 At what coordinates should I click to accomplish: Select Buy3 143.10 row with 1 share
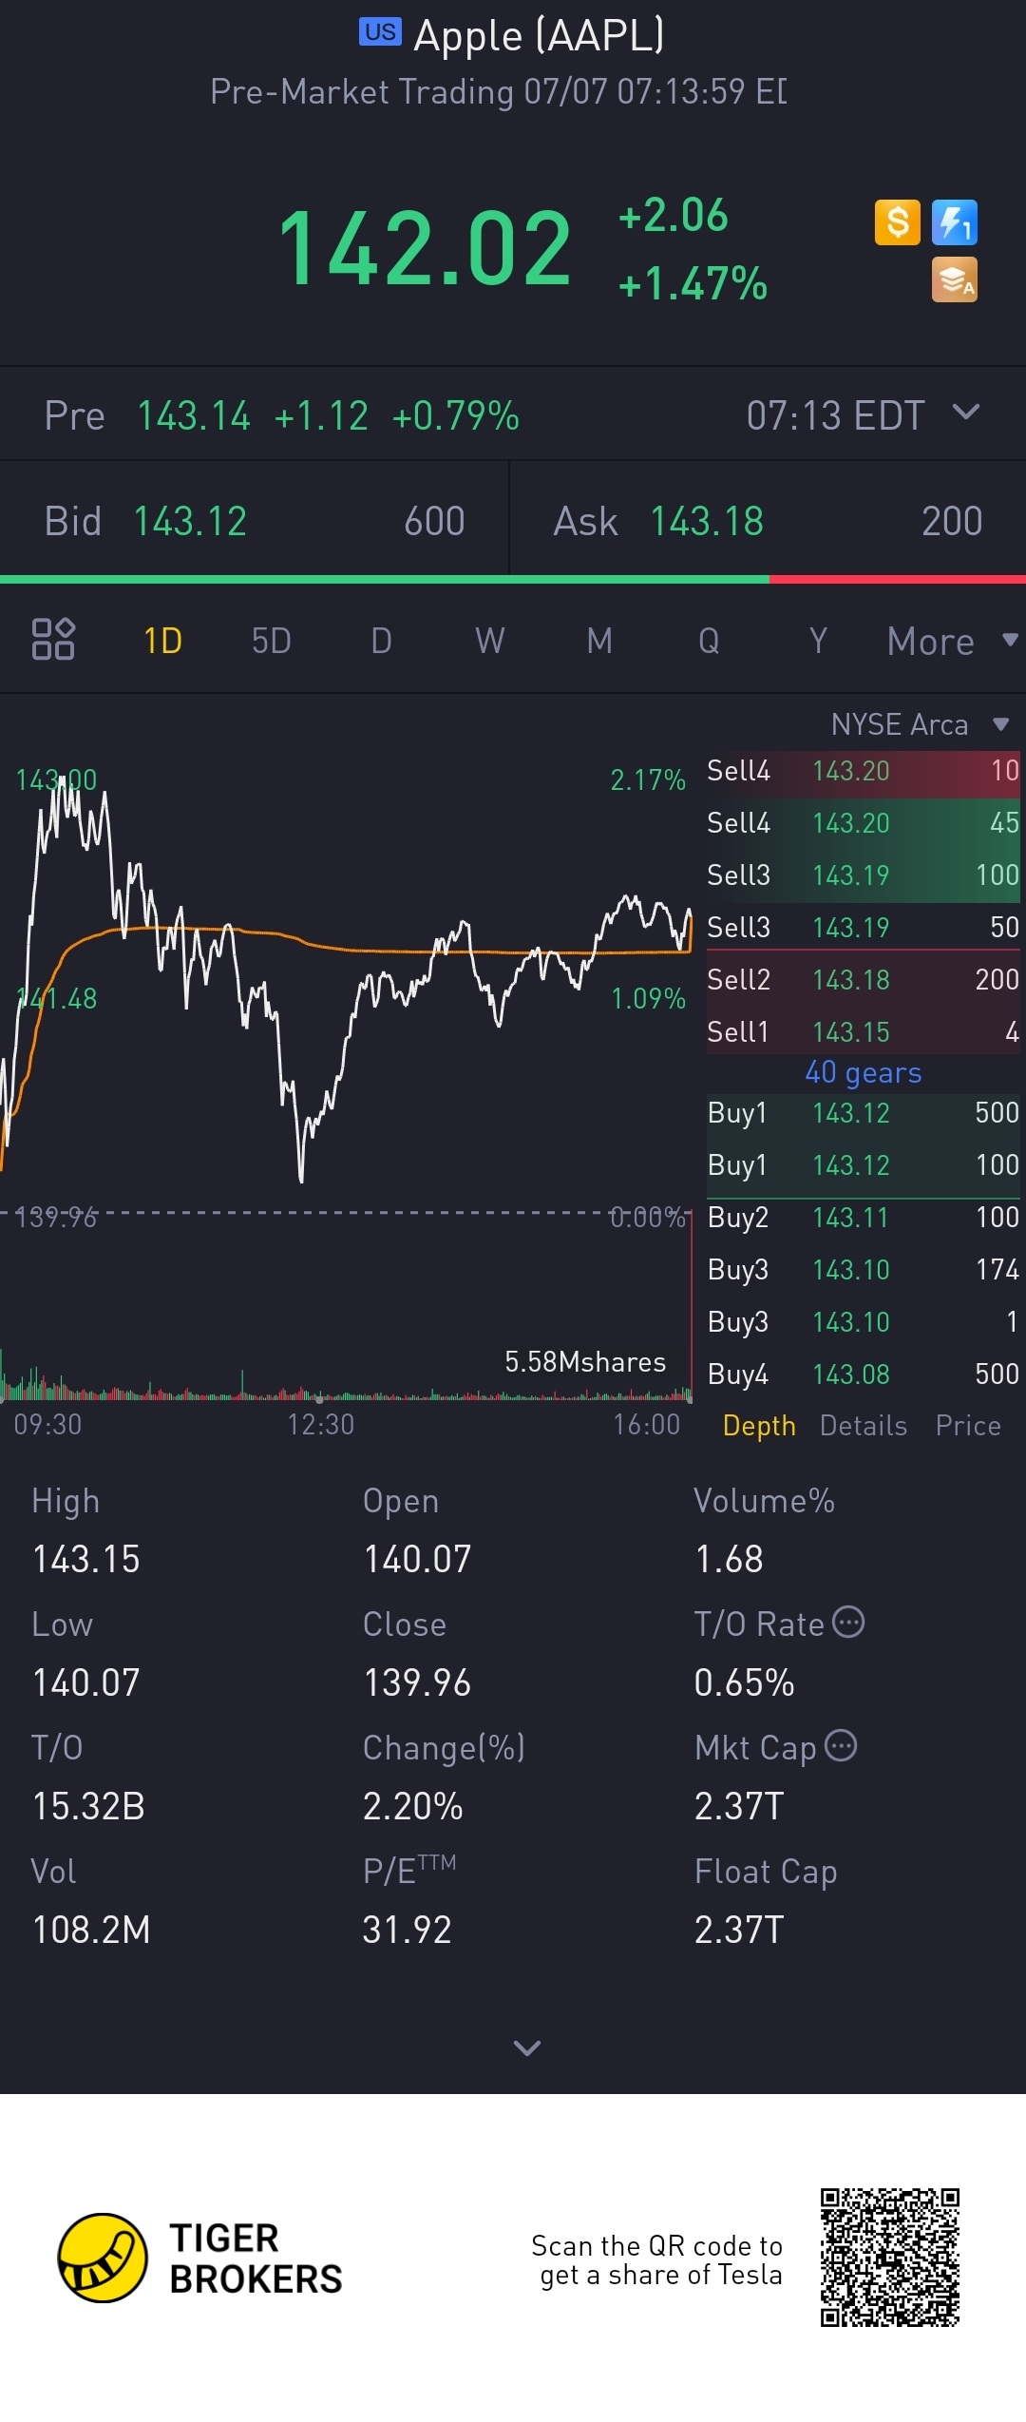point(864,1321)
